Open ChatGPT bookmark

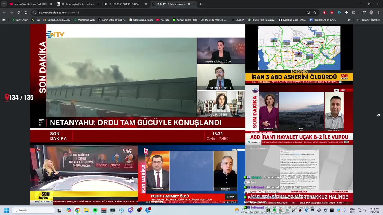[x=238, y=20]
